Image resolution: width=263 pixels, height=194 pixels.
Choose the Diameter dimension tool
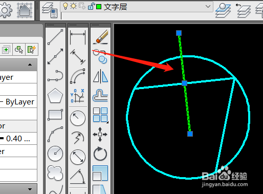(x=78, y=157)
